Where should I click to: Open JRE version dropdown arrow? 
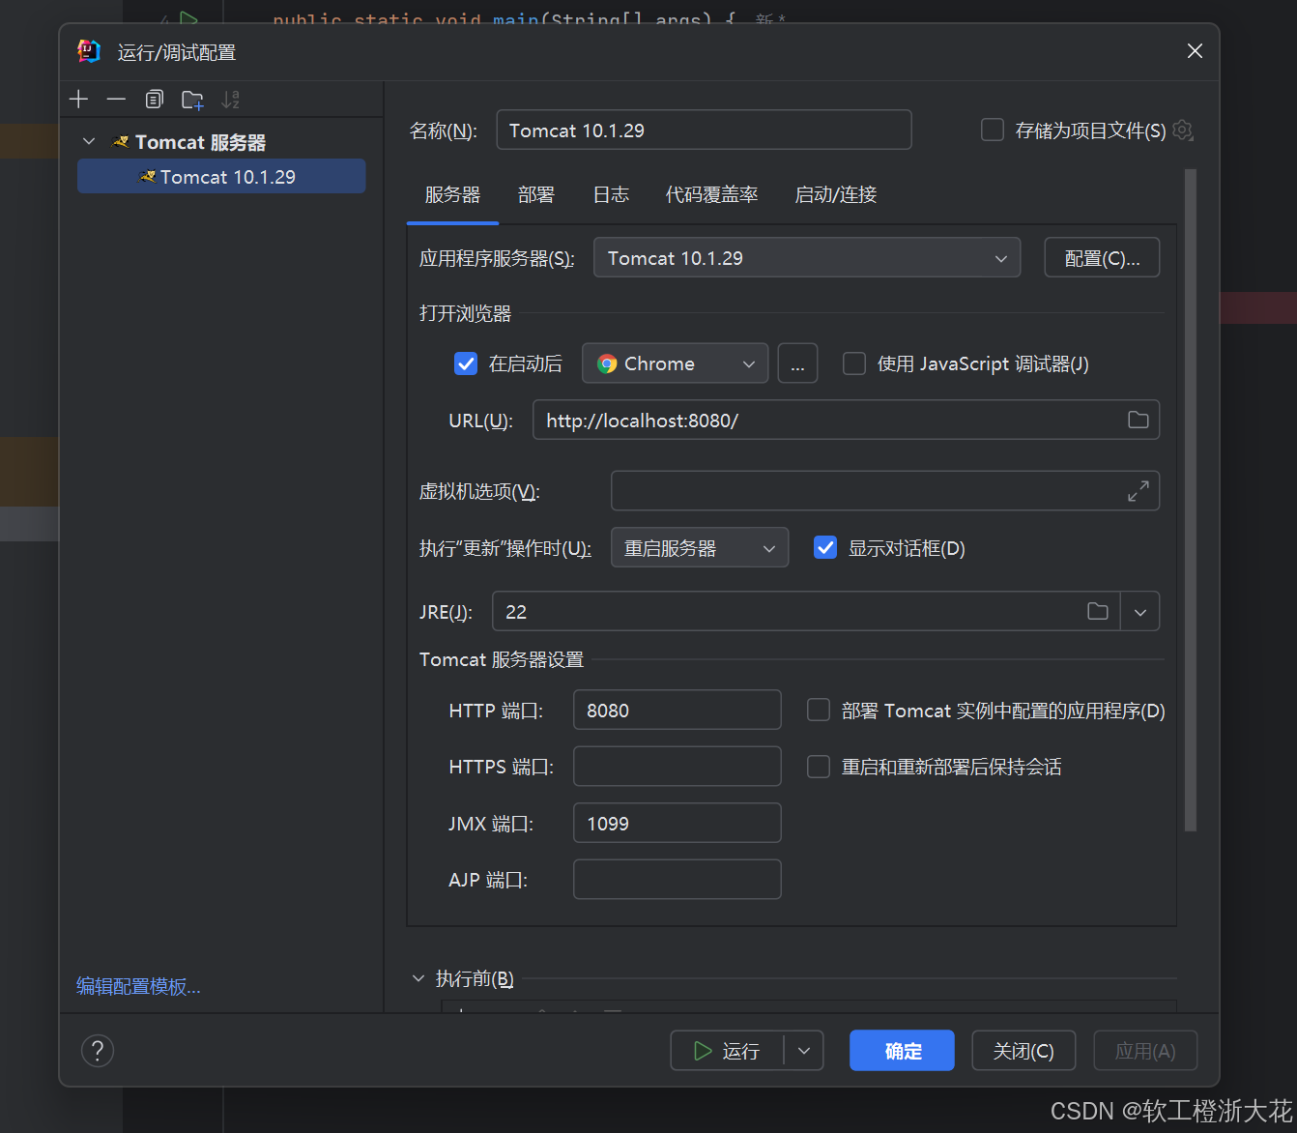pos(1140,612)
